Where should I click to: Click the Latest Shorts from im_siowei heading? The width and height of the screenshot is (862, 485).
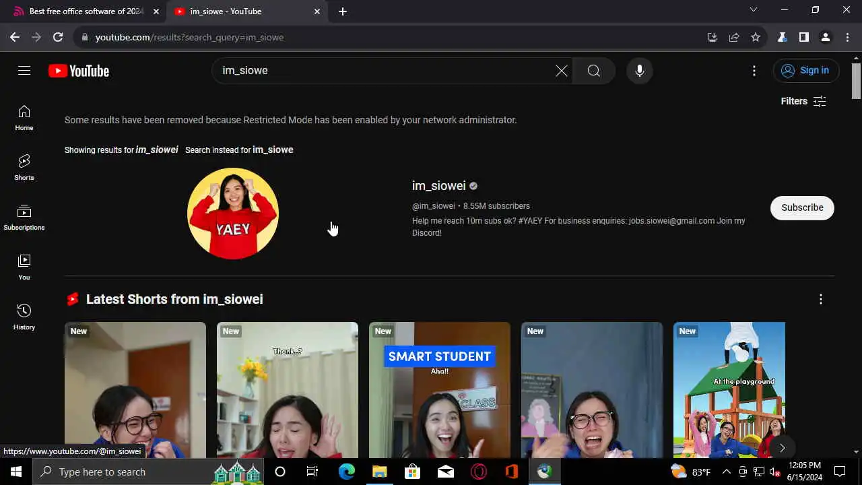174,299
